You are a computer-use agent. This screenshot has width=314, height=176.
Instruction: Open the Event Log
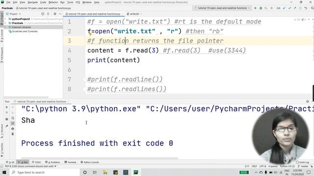point(302,162)
